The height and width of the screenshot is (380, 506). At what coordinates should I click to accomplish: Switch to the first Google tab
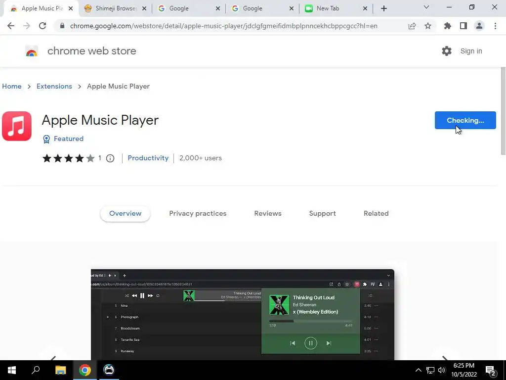click(188, 8)
